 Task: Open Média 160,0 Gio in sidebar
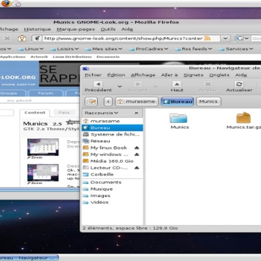click(x=112, y=161)
